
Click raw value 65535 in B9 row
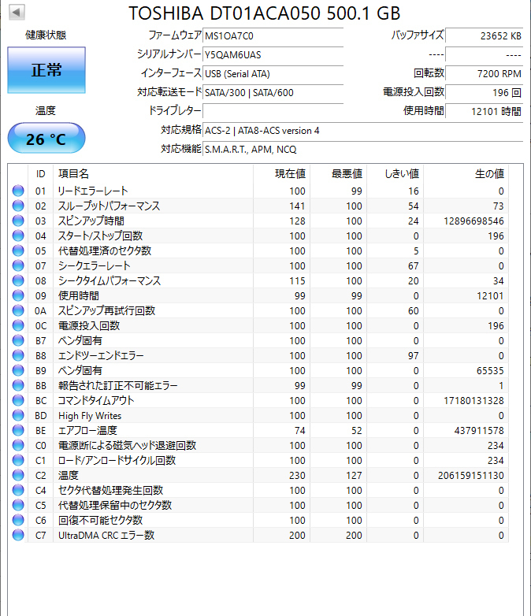click(x=490, y=370)
